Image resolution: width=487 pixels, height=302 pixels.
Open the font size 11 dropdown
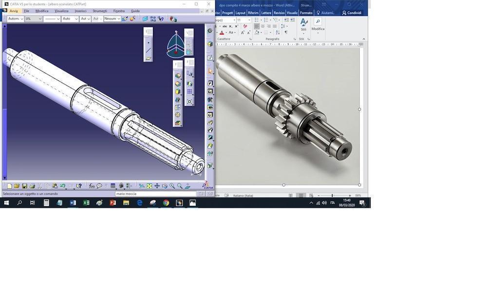pyautogui.click(x=249, y=20)
